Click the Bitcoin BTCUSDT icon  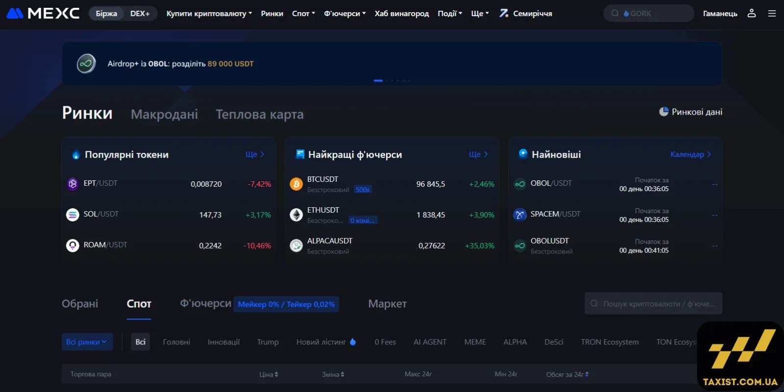296,184
